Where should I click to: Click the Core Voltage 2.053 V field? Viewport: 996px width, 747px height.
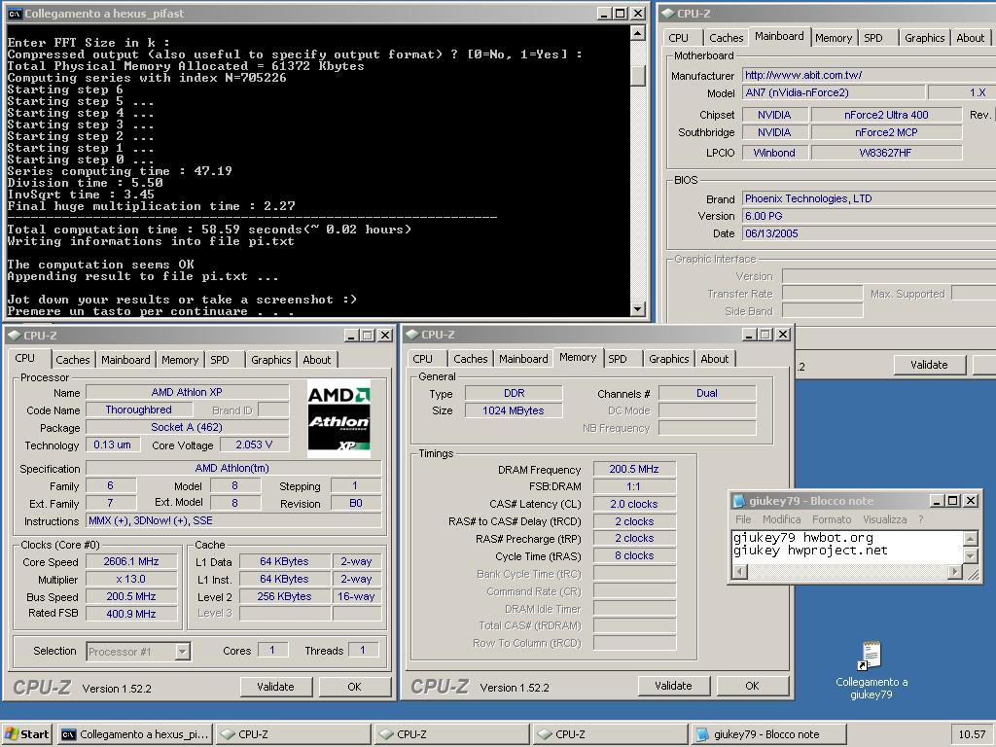(254, 445)
